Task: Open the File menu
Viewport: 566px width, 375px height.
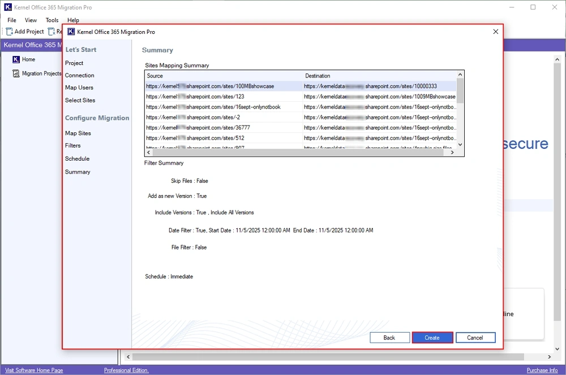Action: tap(11, 20)
